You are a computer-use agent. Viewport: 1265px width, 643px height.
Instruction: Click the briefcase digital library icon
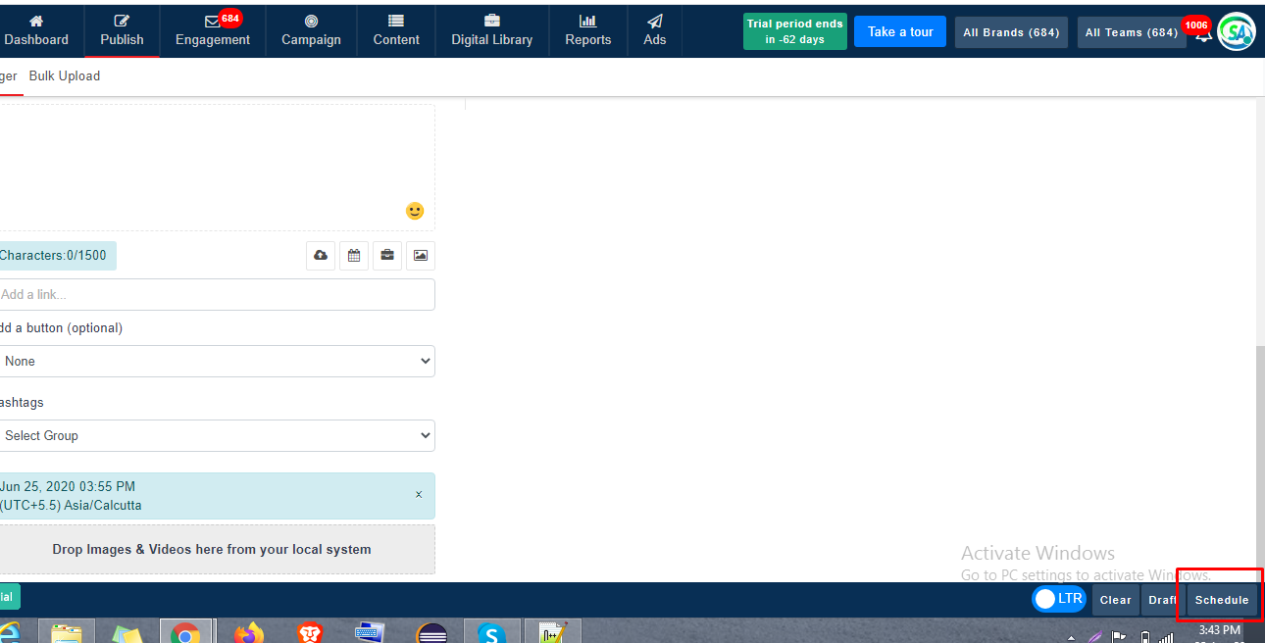(x=387, y=256)
